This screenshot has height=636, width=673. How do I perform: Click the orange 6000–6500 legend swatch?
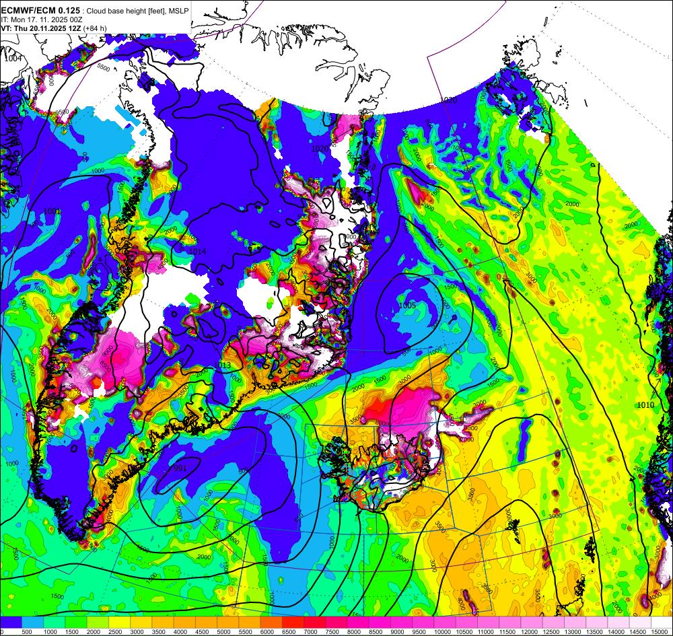pyautogui.click(x=271, y=622)
